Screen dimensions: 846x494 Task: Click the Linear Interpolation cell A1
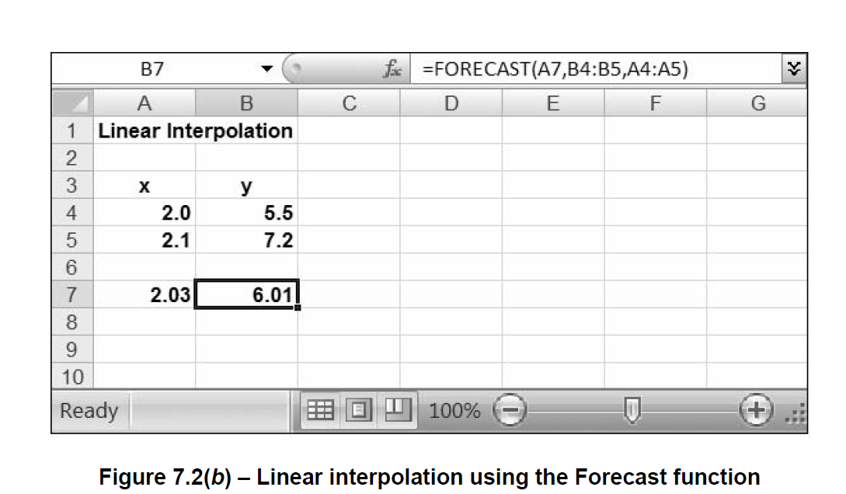[144, 130]
